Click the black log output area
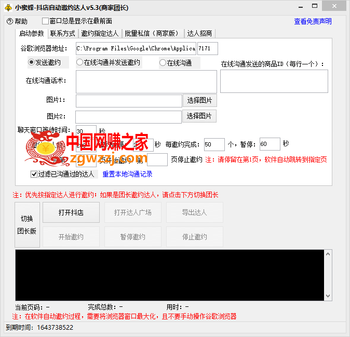The height and width of the screenshot is (337, 350). point(170,275)
